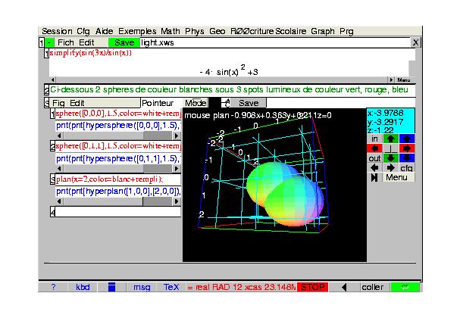This screenshot has width=460, height=318.
Task: Click the zoom in button
Action: pos(374,139)
